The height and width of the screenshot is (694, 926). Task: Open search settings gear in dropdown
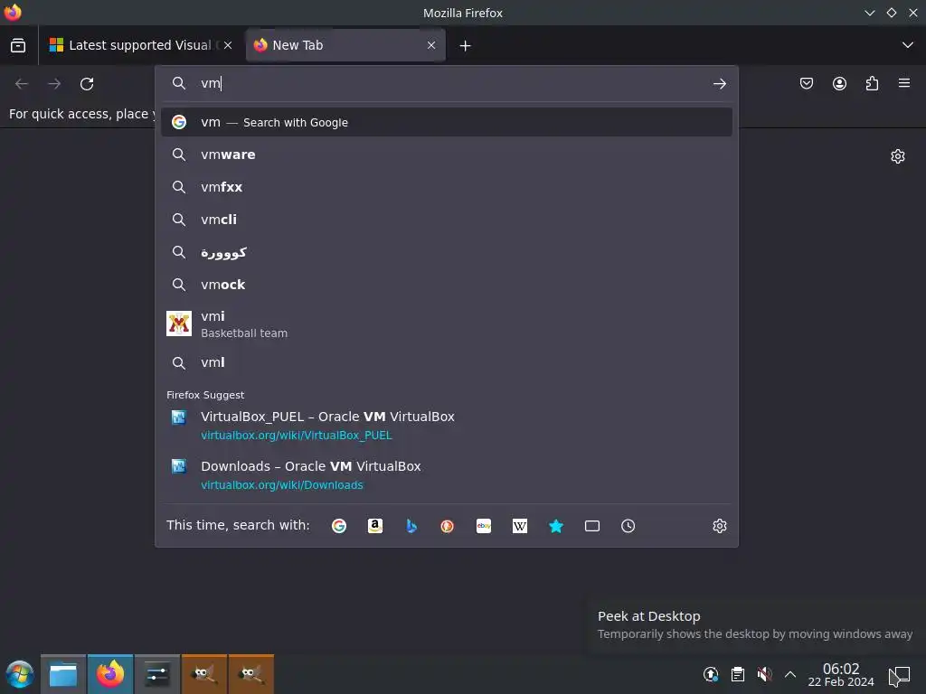719,526
